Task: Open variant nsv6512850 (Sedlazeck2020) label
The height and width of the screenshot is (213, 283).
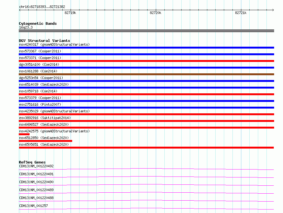Action: tap(44, 138)
